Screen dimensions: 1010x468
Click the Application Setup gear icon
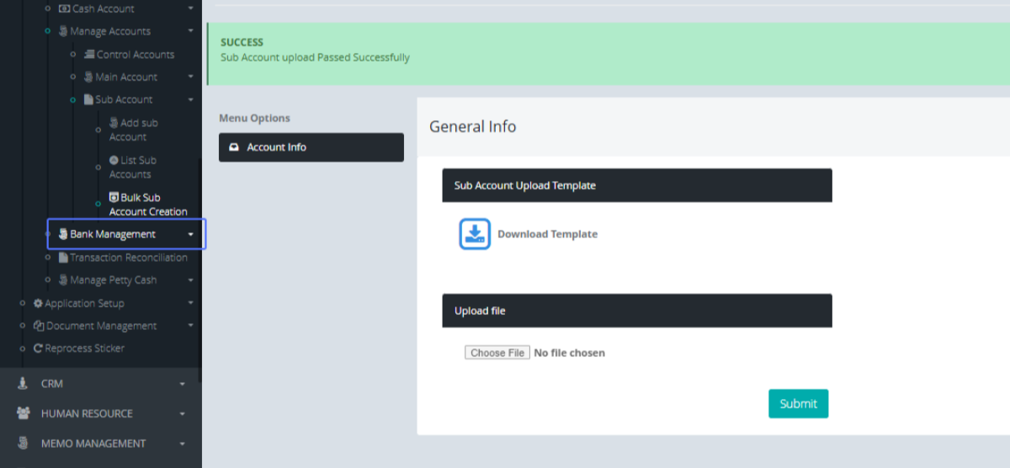(38, 303)
